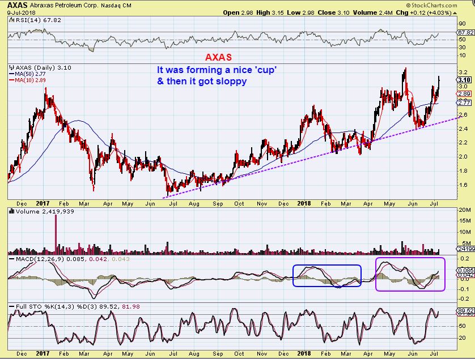The width and height of the screenshot is (475, 359).
Task: Click the Open 2.98 value
Action: click(x=238, y=12)
